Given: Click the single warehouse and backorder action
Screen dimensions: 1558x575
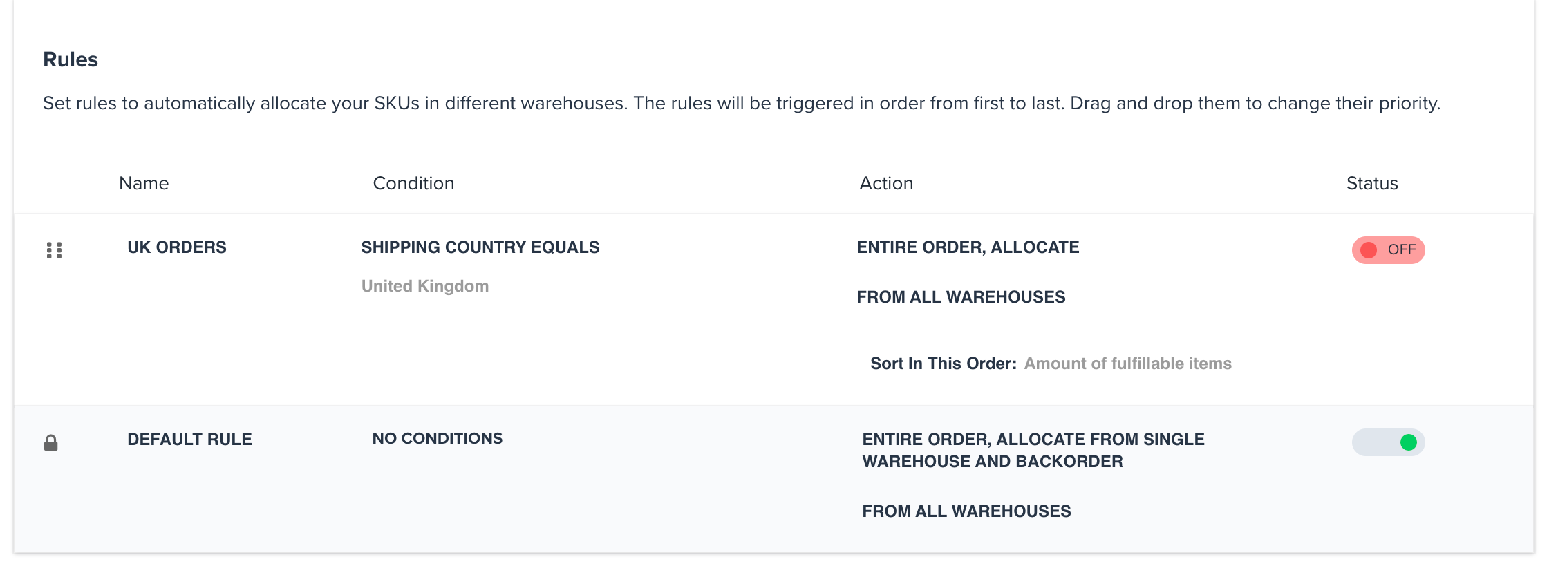Looking at the screenshot, I should [x=1033, y=451].
